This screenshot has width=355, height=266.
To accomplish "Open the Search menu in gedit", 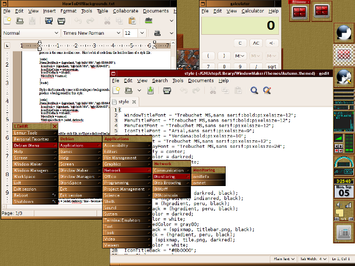I will click(160, 81).
